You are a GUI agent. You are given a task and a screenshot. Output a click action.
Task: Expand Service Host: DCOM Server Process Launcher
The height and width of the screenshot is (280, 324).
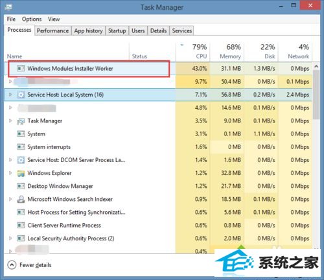[10, 159]
